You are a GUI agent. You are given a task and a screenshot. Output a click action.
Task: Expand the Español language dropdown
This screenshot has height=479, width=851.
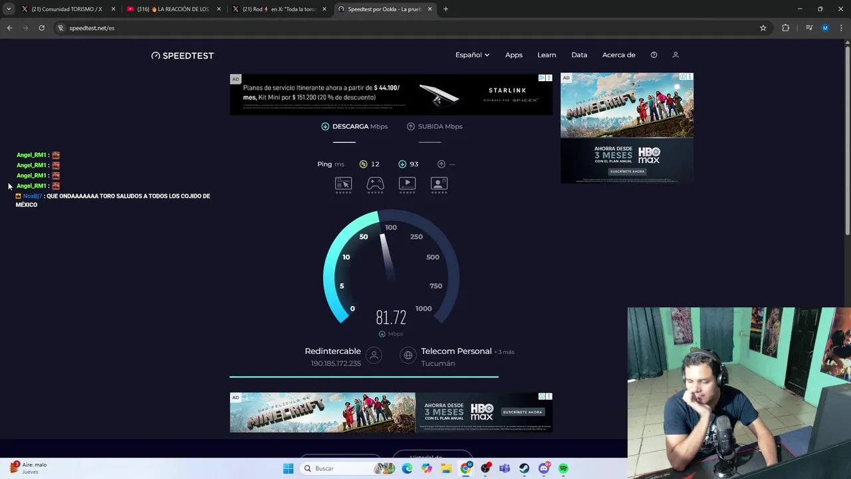tap(472, 55)
